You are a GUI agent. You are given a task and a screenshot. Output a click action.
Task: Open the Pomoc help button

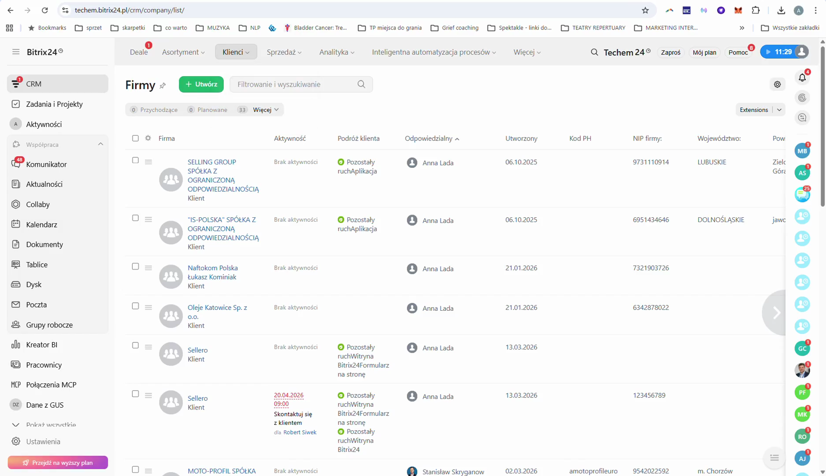click(x=738, y=52)
